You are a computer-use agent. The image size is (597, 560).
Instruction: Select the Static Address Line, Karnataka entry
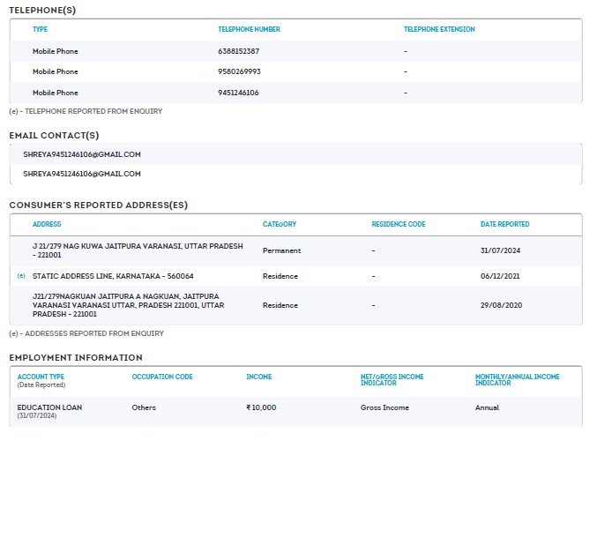113,276
